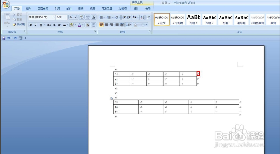280x154 pixels.
Task: Apply strikethrough formatting
Action: 49,25
